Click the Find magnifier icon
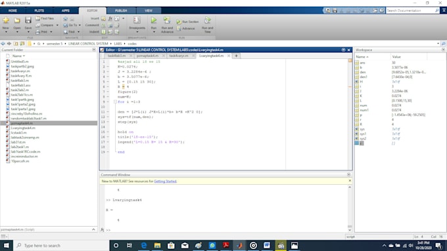447x251 pixels. (x=66, y=32)
